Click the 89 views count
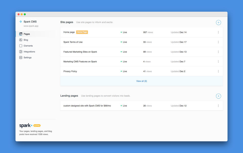Screen dimensions: 243x153 147,52
